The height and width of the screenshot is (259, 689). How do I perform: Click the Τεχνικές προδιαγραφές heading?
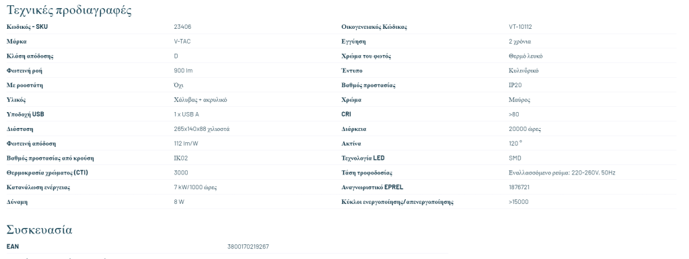pos(69,9)
